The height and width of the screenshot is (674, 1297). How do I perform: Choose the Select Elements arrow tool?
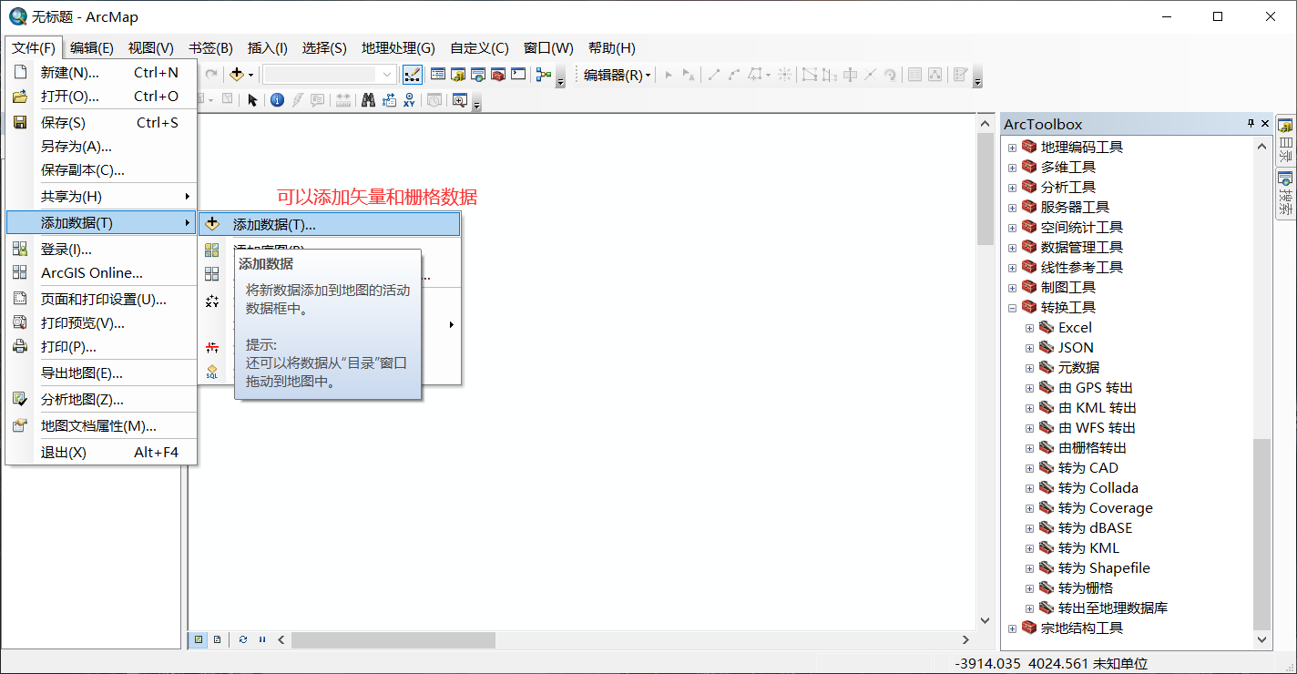point(253,100)
